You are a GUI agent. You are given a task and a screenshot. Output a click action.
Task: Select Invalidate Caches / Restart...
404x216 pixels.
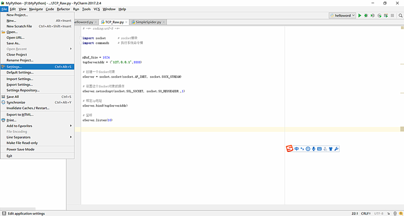37,108
